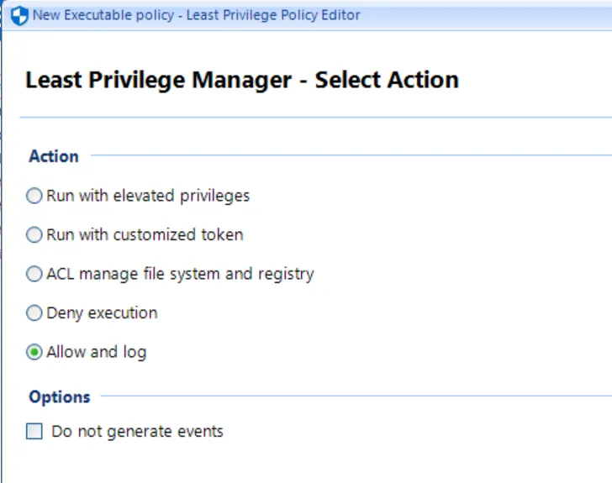Enable the 'Do not generate events' checkbox
The width and height of the screenshot is (612, 483).
click(x=34, y=432)
